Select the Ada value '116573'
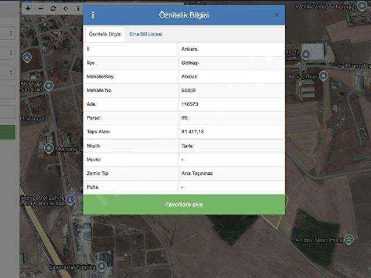The width and height of the screenshot is (371, 278). pos(190,104)
